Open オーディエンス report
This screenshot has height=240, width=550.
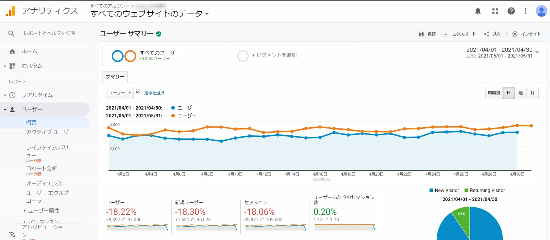[x=44, y=183]
